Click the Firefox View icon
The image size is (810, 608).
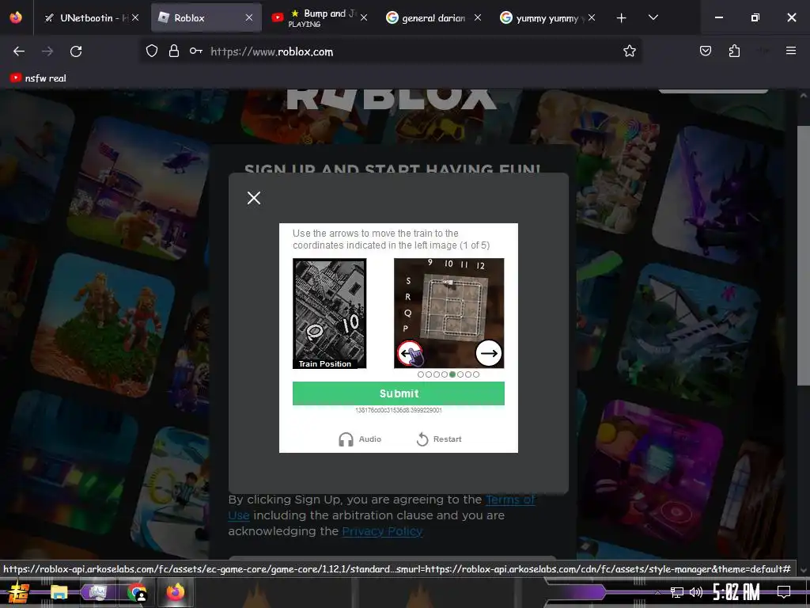pyautogui.click(x=16, y=17)
